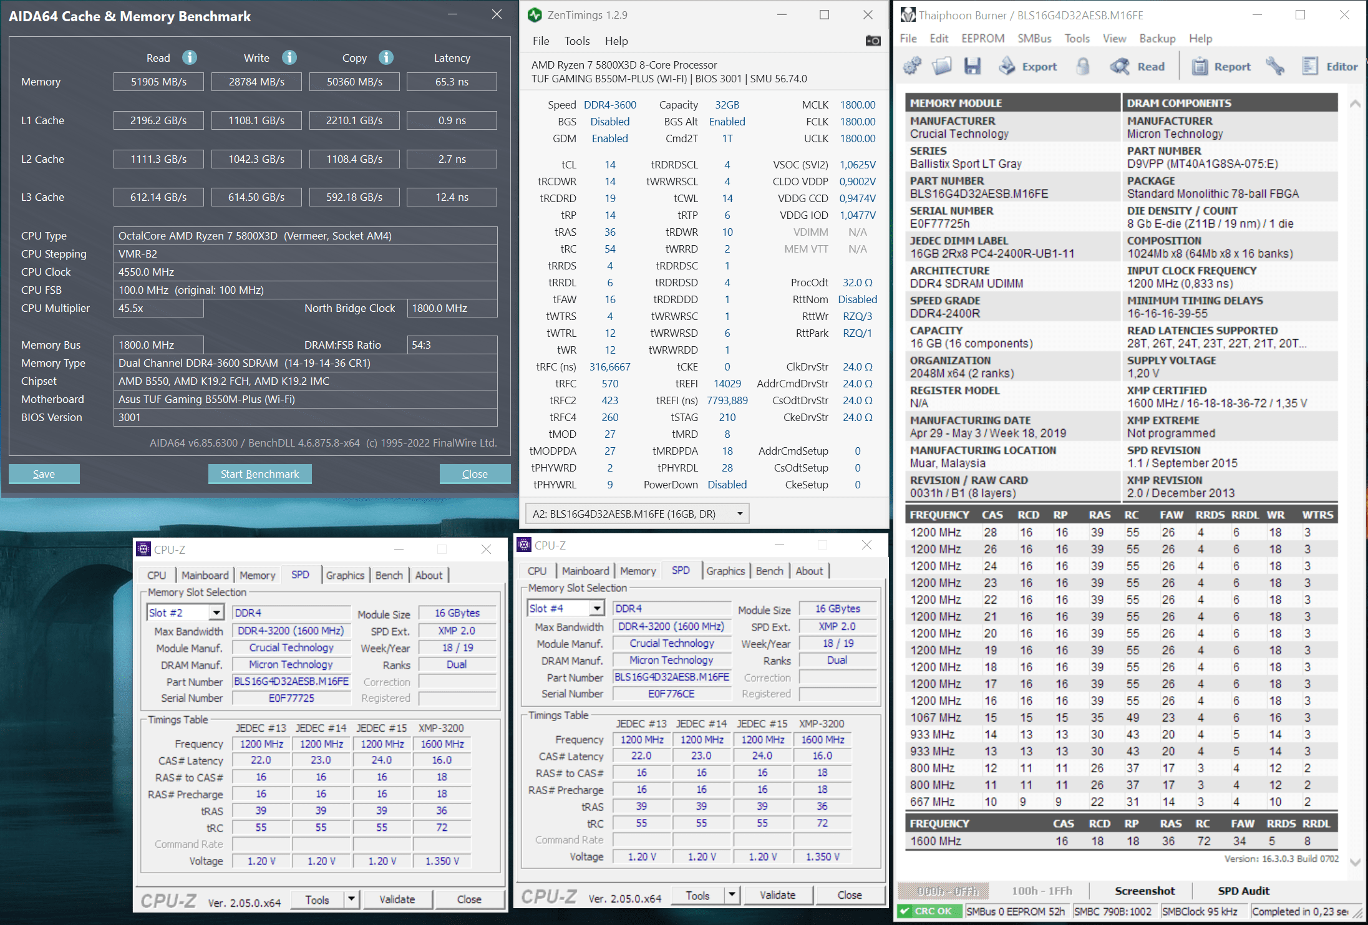Click the ZenTimings title bar app icon
The width and height of the screenshot is (1368, 925).
pyautogui.click(x=535, y=15)
